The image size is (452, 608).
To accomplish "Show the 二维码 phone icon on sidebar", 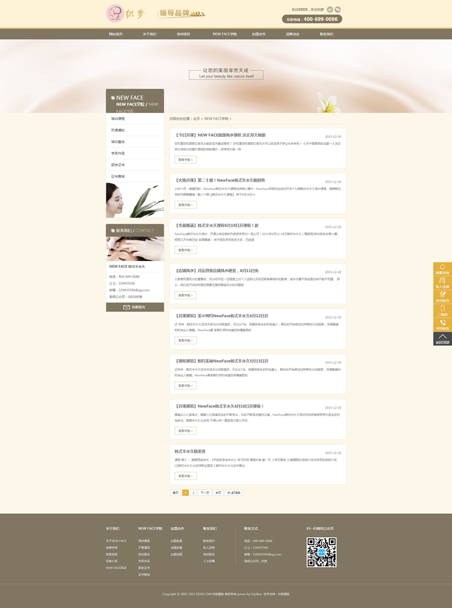I will [x=442, y=311].
